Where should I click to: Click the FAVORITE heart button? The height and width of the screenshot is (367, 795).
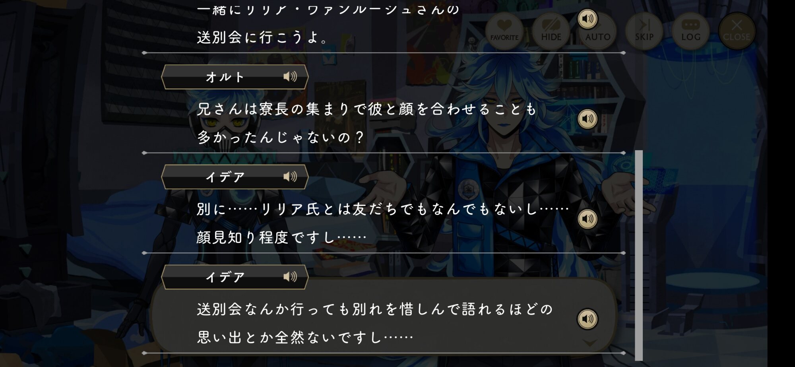click(x=504, y=31)
